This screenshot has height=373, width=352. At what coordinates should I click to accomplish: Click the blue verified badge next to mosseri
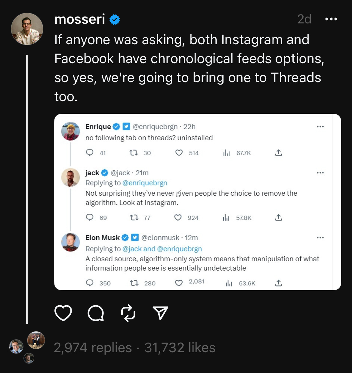coord(114,20)
